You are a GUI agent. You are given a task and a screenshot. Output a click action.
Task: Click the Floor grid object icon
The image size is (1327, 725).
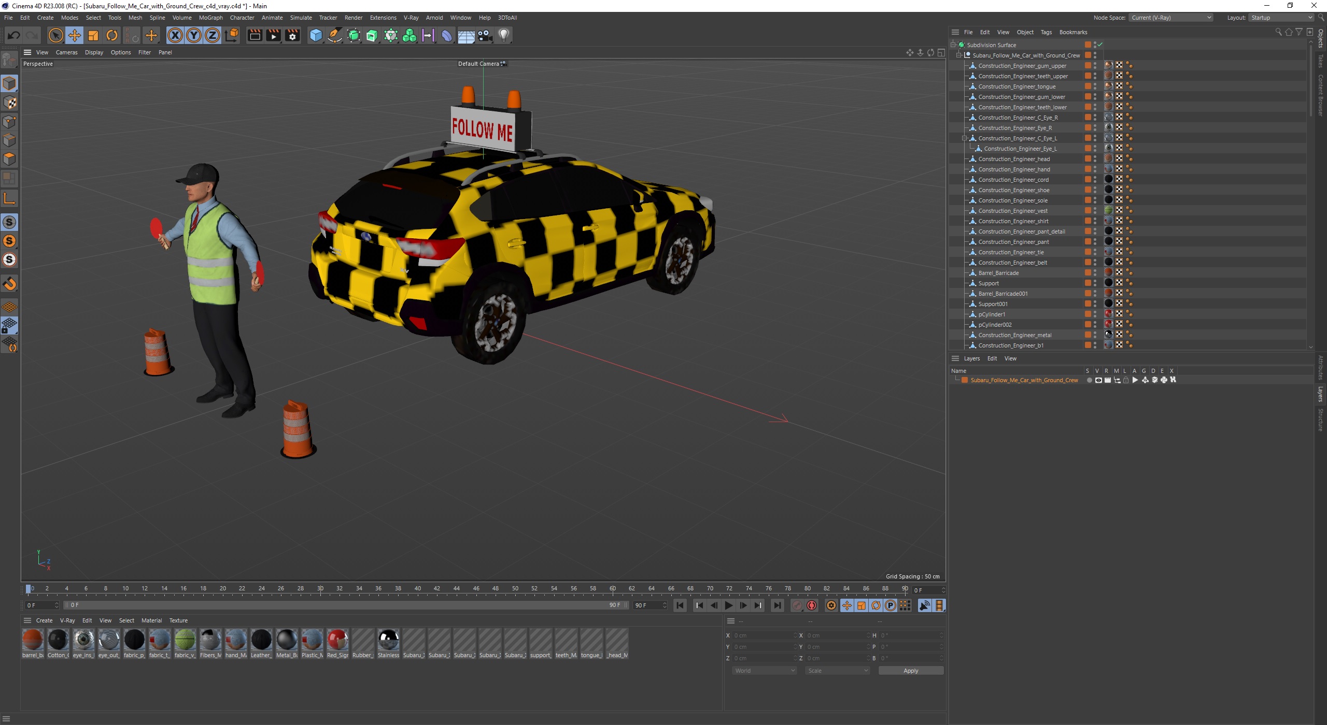click(466, 35)
